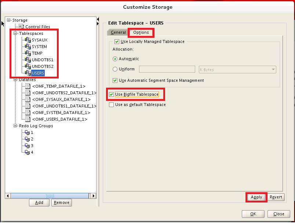Image resolution: width=295 pixels, height=223 pixels.
Task: Click the Revert button
Action: (x=276, y=197)
